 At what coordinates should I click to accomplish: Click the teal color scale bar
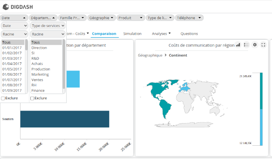[261, 91]
